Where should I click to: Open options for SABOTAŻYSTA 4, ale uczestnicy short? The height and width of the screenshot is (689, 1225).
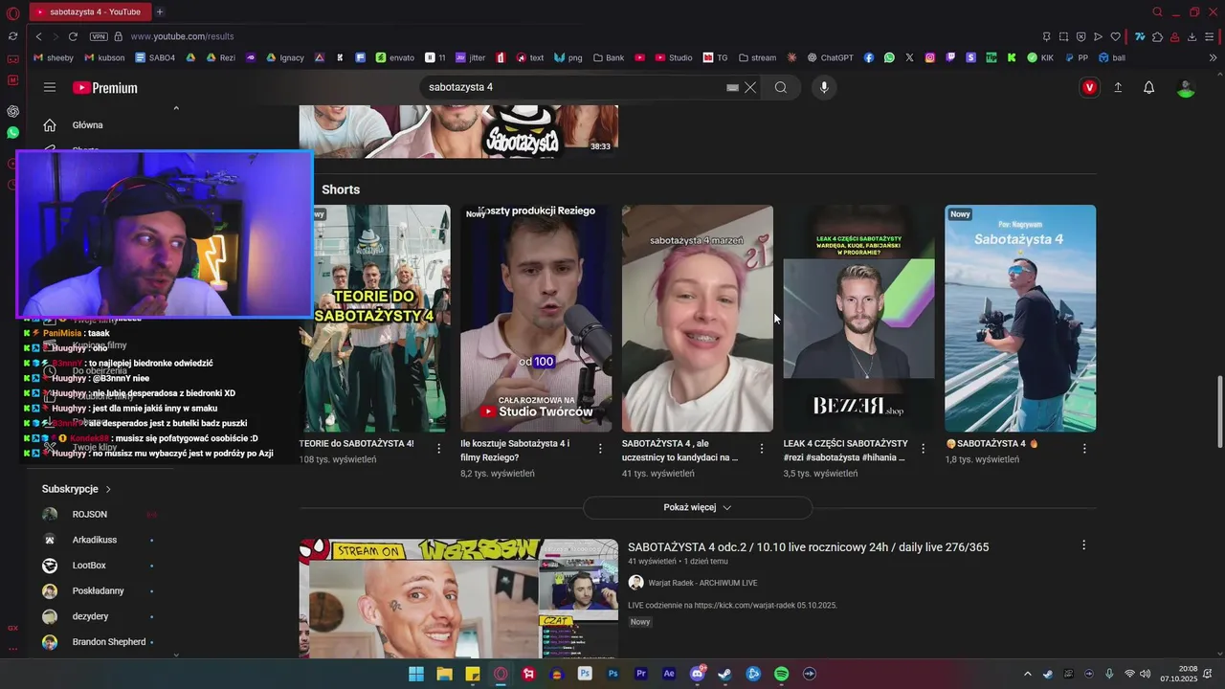(x=762, y=448)
